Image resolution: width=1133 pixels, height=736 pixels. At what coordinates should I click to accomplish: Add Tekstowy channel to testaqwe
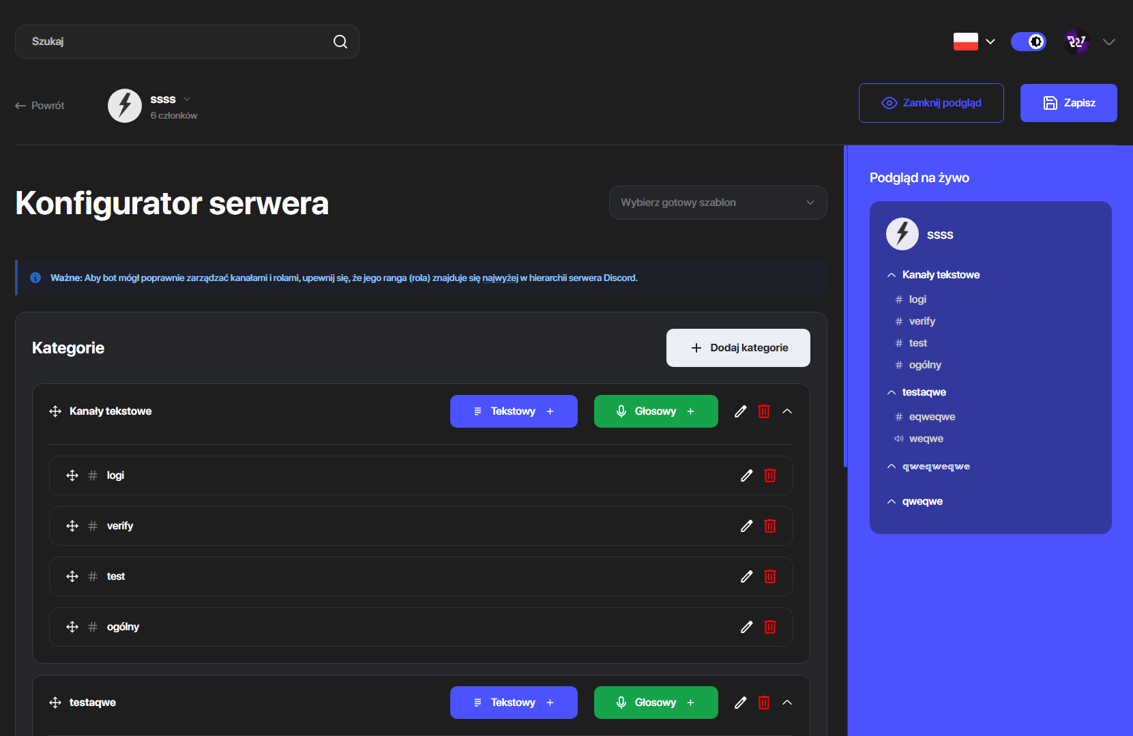514,703
